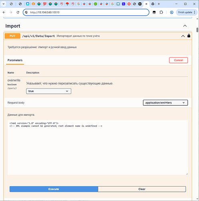
Task: Cancel the try-it-out mode
Action: pyautogui.click(x=179, y=60)
